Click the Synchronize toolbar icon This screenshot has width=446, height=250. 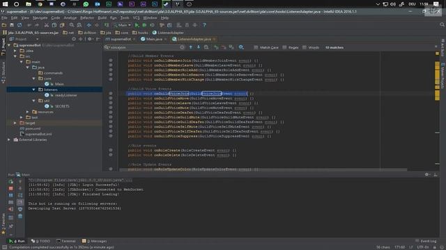coord(20,25)
